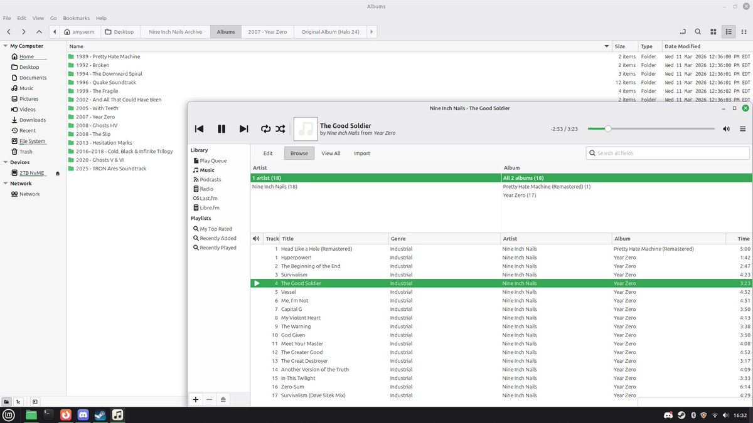The image size is (753, 423).
Task: Click the Import button
Action: point(362,153)
